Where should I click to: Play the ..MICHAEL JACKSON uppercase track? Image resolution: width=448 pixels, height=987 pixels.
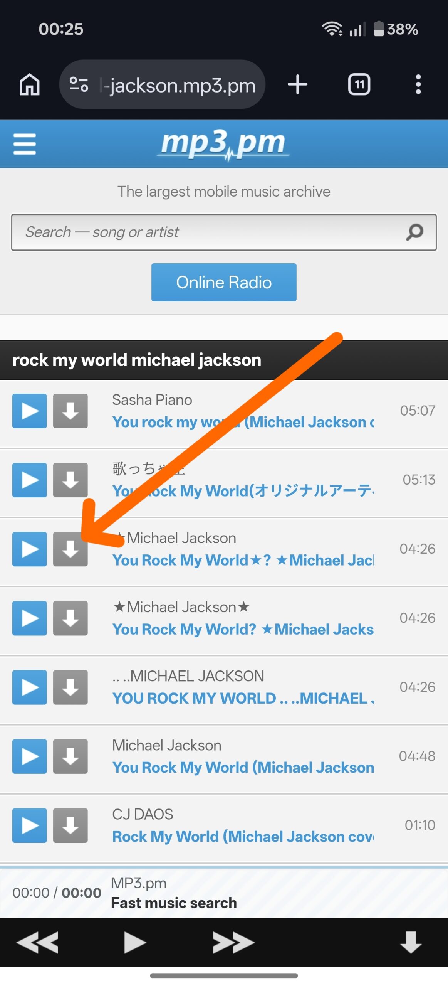tap(30, 687)
